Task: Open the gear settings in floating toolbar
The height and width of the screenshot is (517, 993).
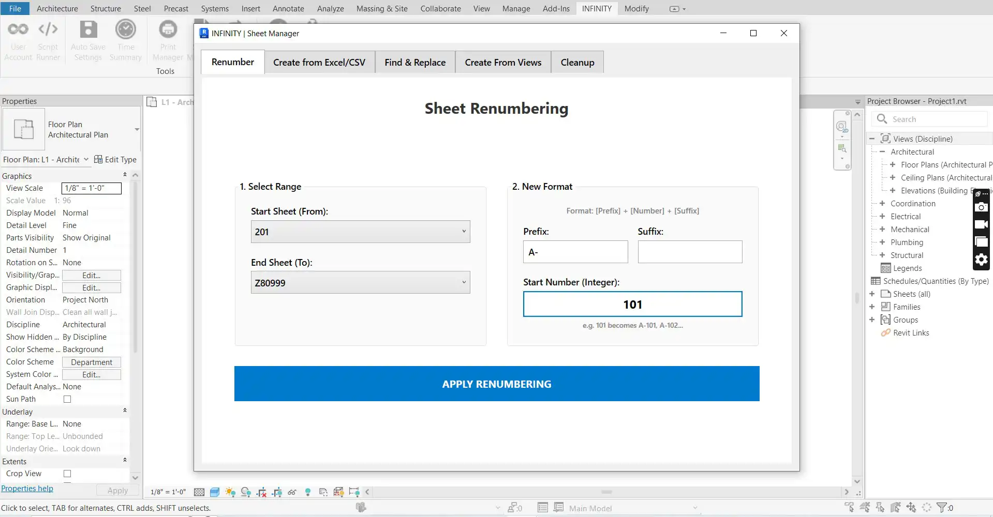Action: pyautogui.click(x=981, y=260)
